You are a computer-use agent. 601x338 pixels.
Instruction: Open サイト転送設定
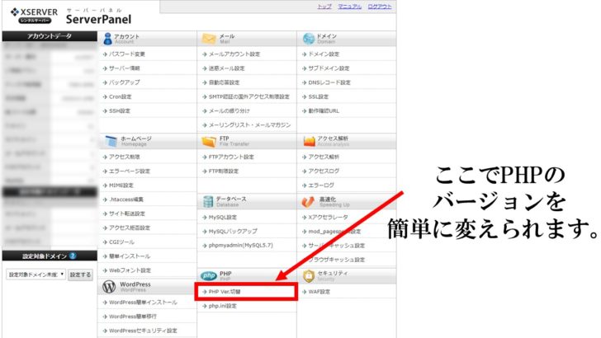click(127, 214)
